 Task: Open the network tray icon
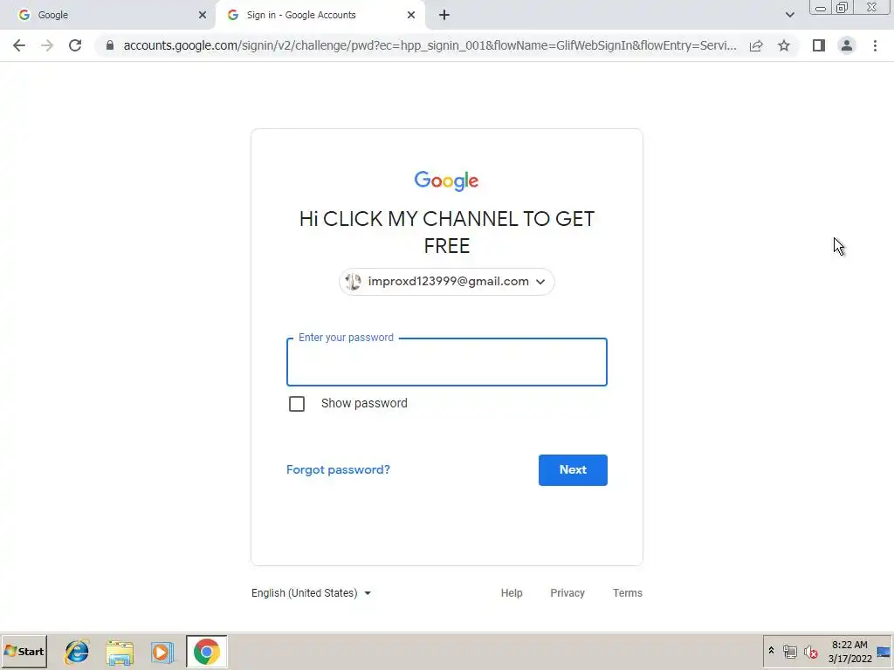tap(789, 652)
